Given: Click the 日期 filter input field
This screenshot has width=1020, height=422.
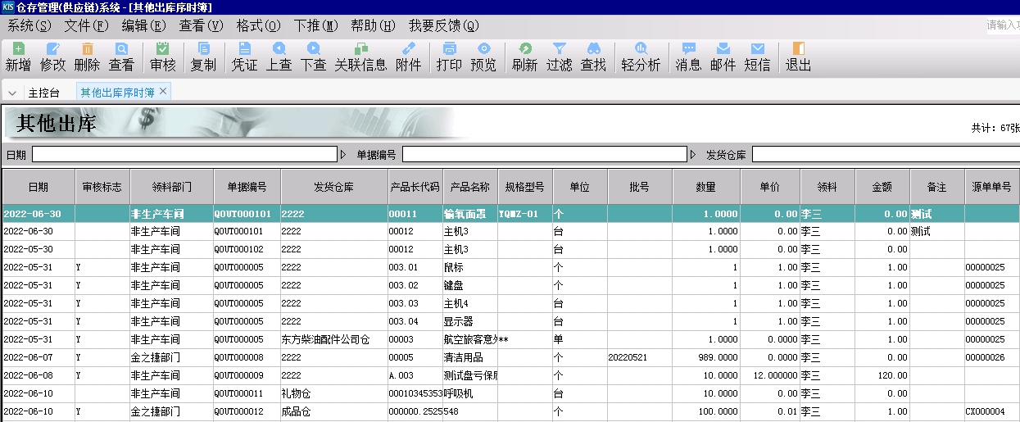Looking at the screenshot, I should 184,154.
